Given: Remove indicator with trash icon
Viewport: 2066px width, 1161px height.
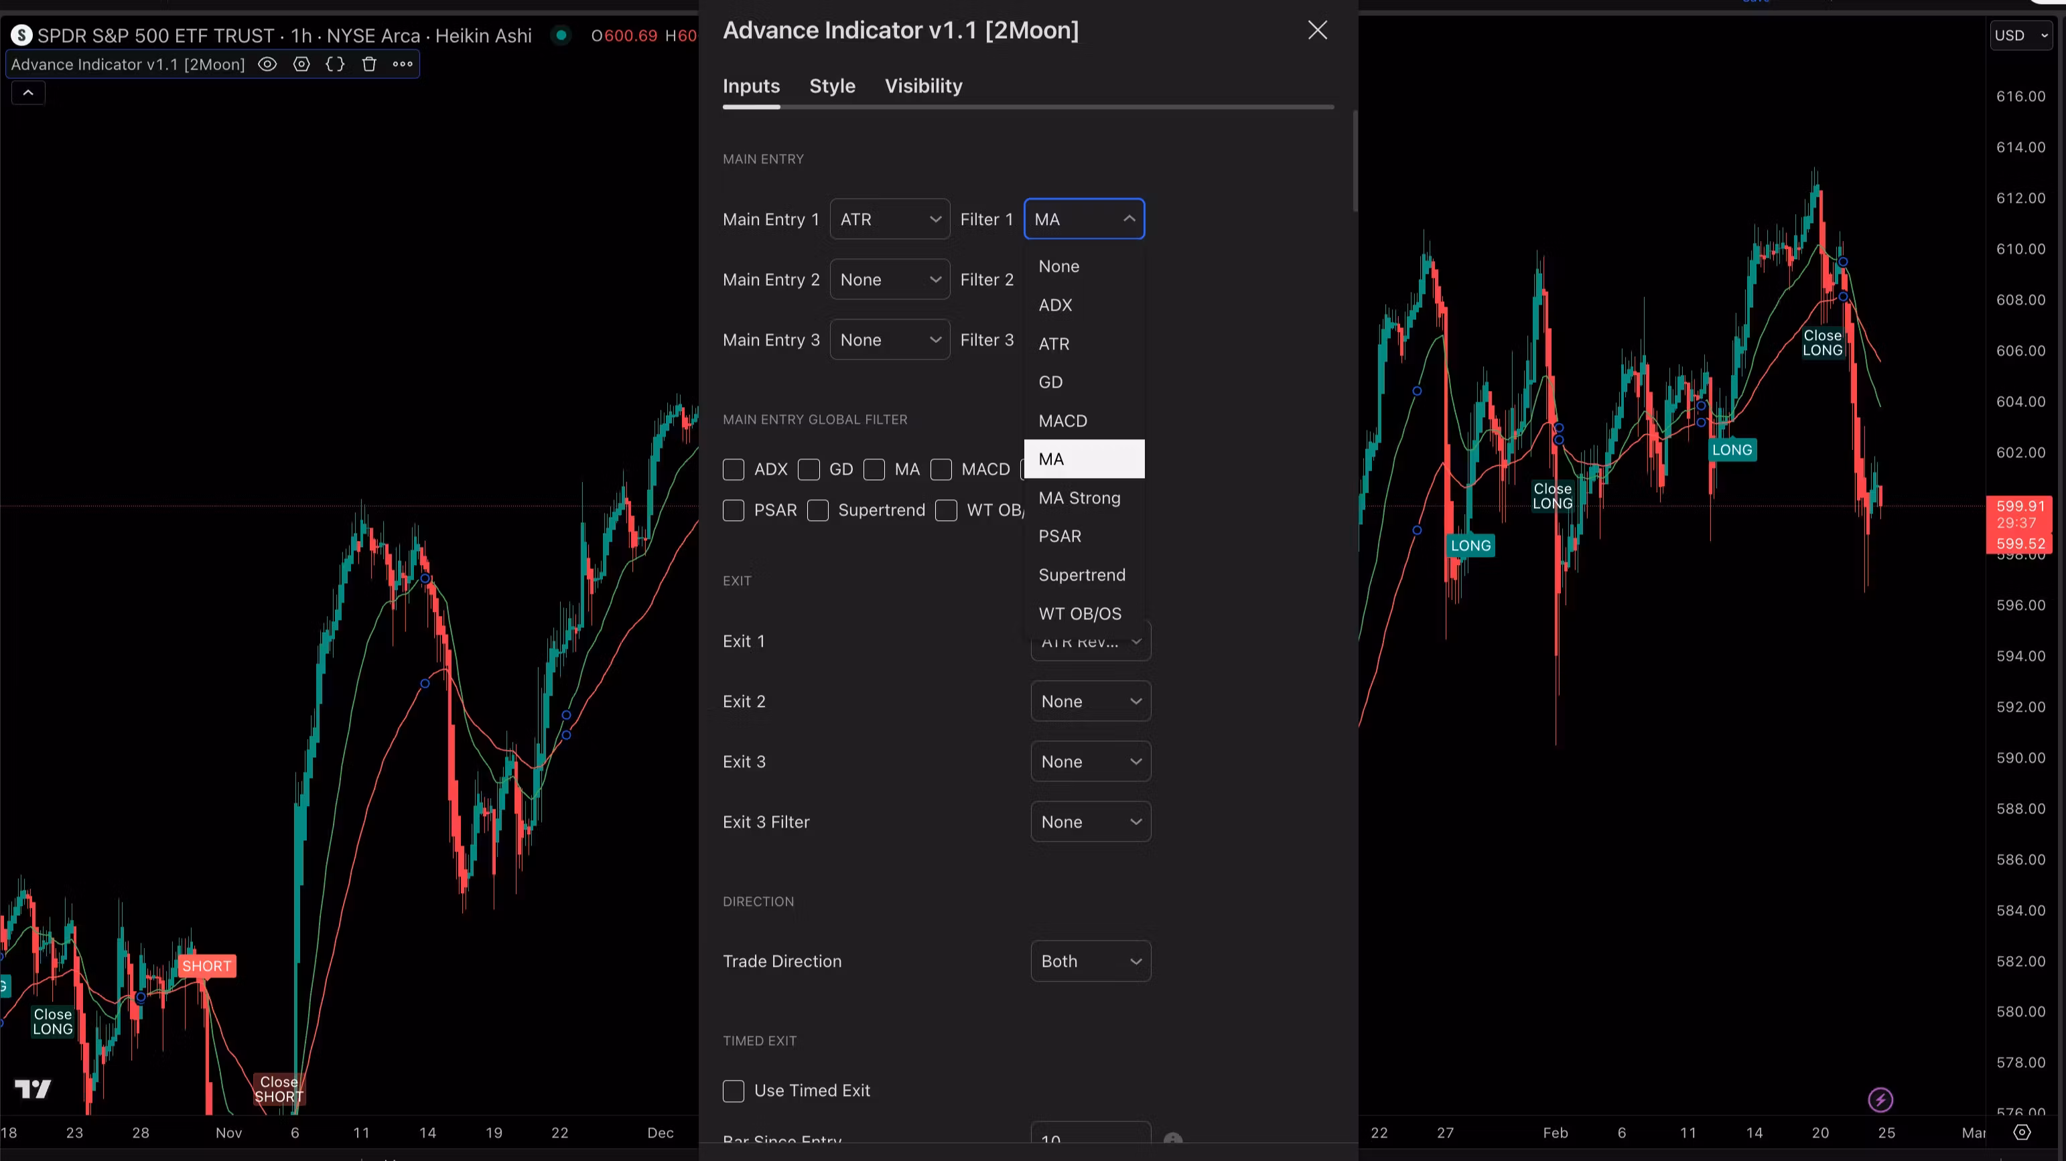Looking at the screenshot, I should [x=369, y=64].
